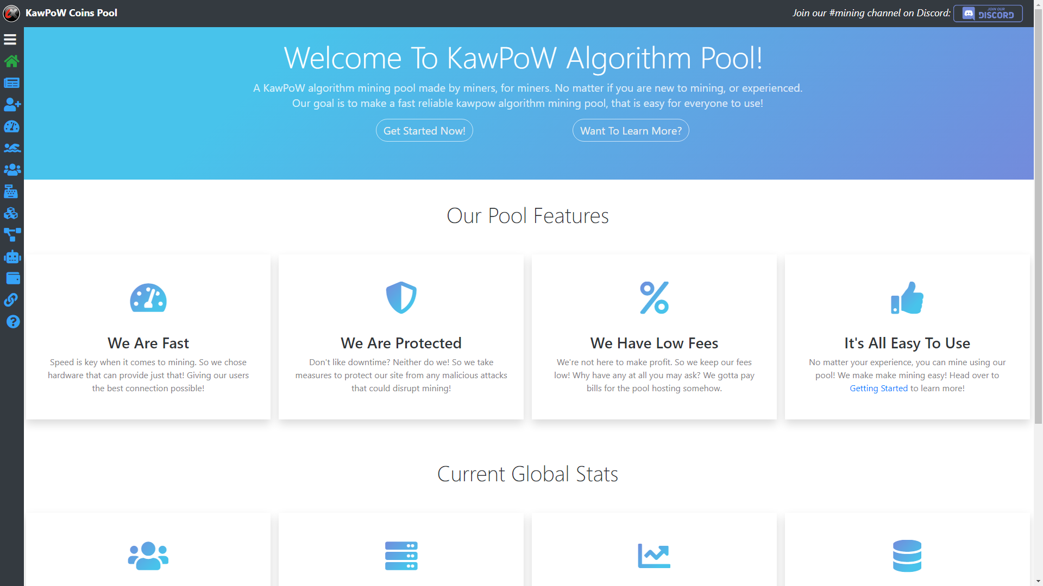The image size is (1043, 586).
Task: Click the Get Started Now button
Action: pos(424,130)
